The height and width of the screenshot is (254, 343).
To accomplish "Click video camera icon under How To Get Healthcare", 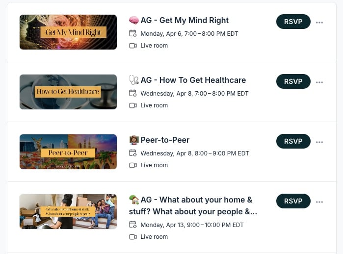I will [132, 105].
